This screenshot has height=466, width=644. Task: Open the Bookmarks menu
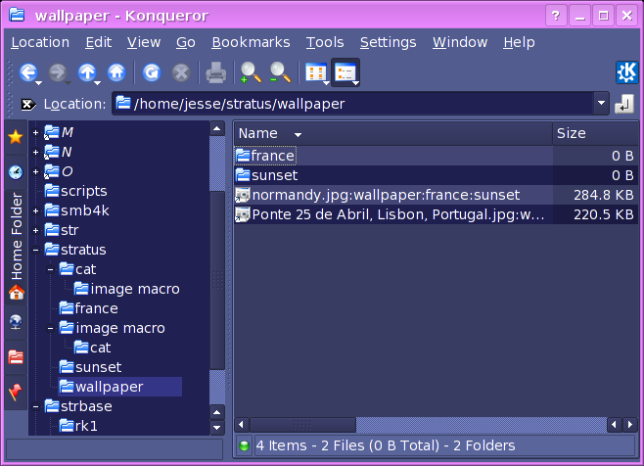(x=251, y=42)
